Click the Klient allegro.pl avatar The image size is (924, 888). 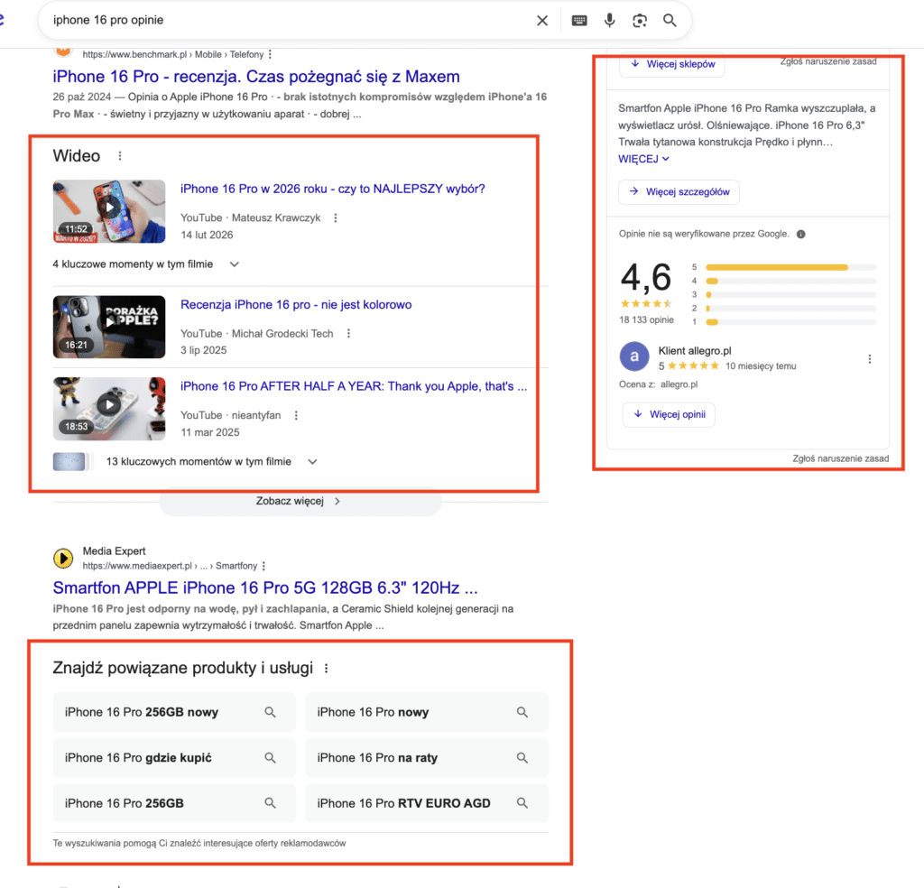(634, 356)
